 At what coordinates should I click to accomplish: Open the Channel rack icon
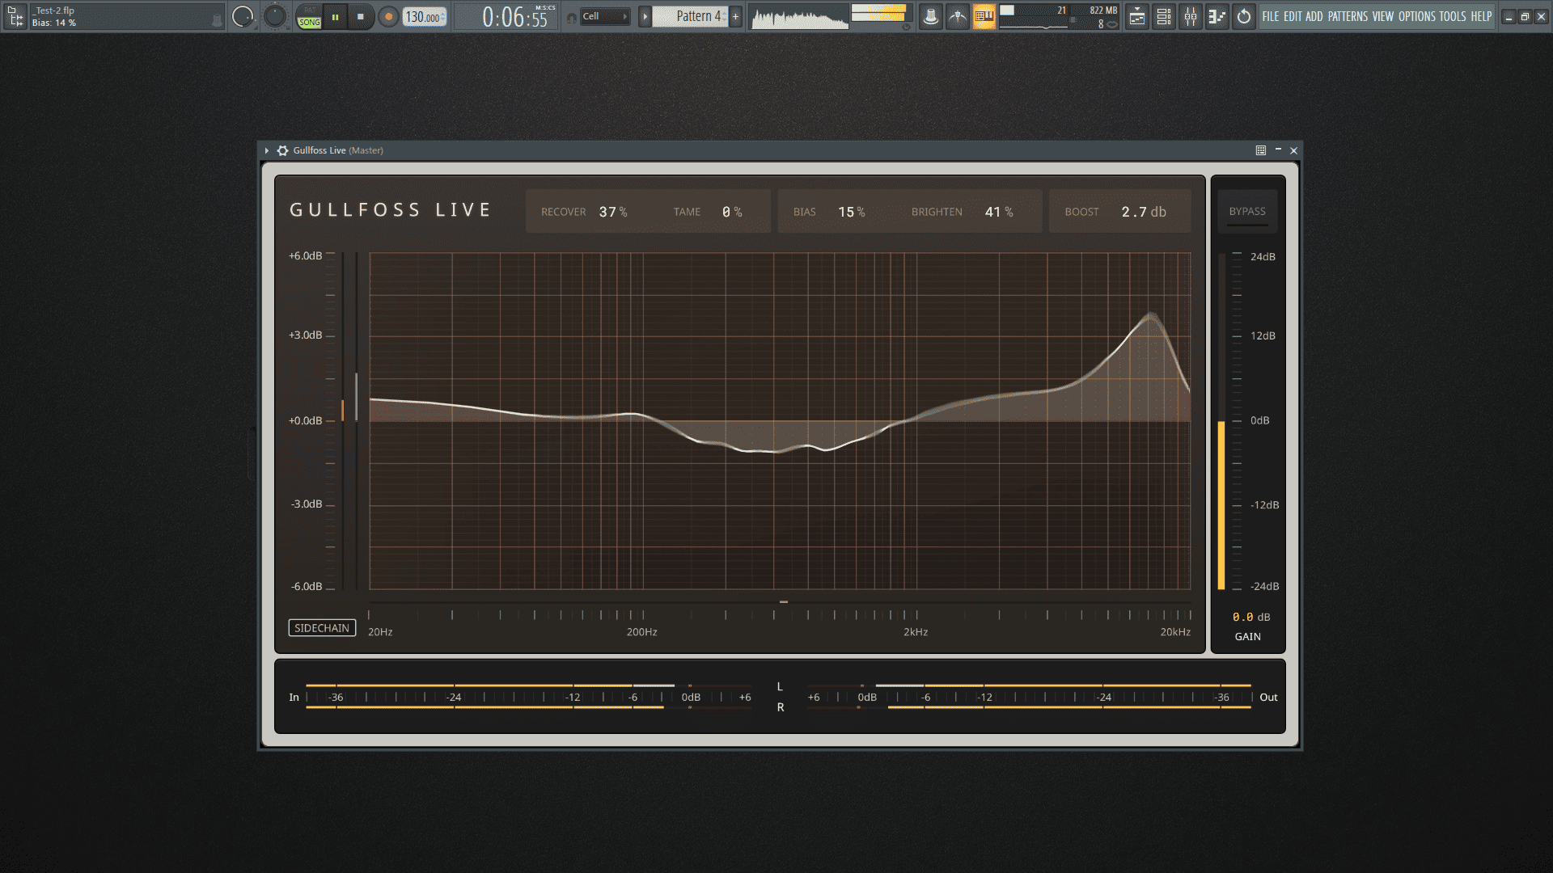point(1164,16)
